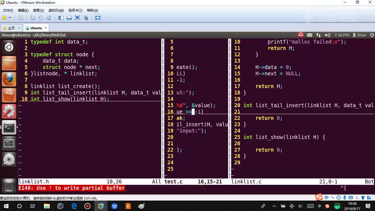375x211 pixels.
Task: Click the DVD disc icon in the dock
Action: tap(9, 159)
